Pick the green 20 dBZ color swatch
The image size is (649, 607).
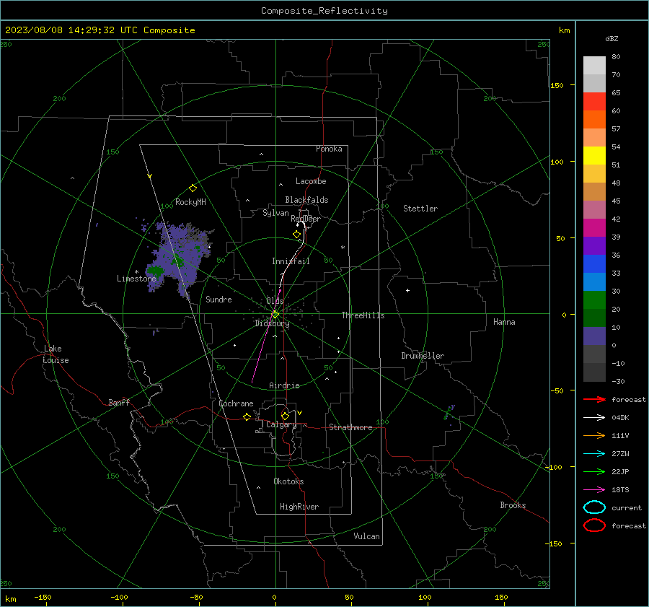pos(594,300)
